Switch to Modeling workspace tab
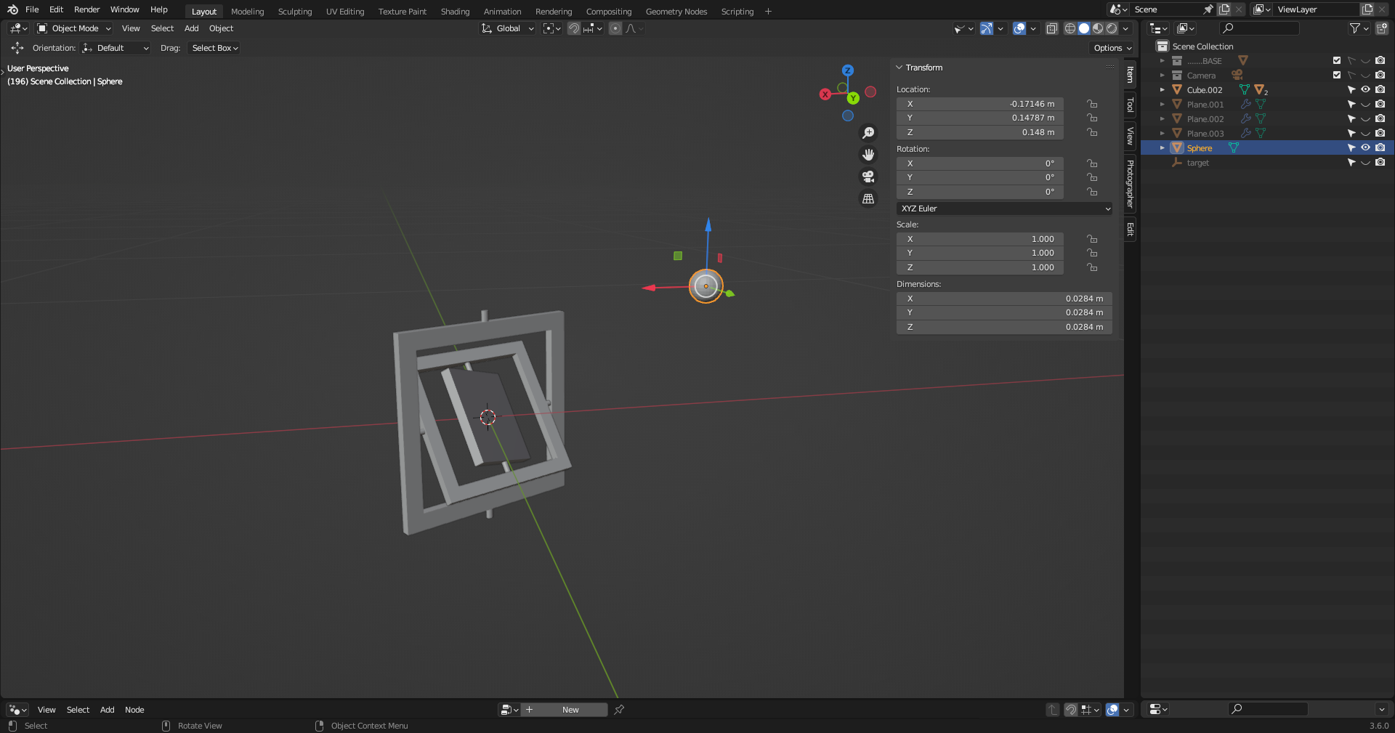The width and height of the screenshot is (1395, 733). coord(248,12)
